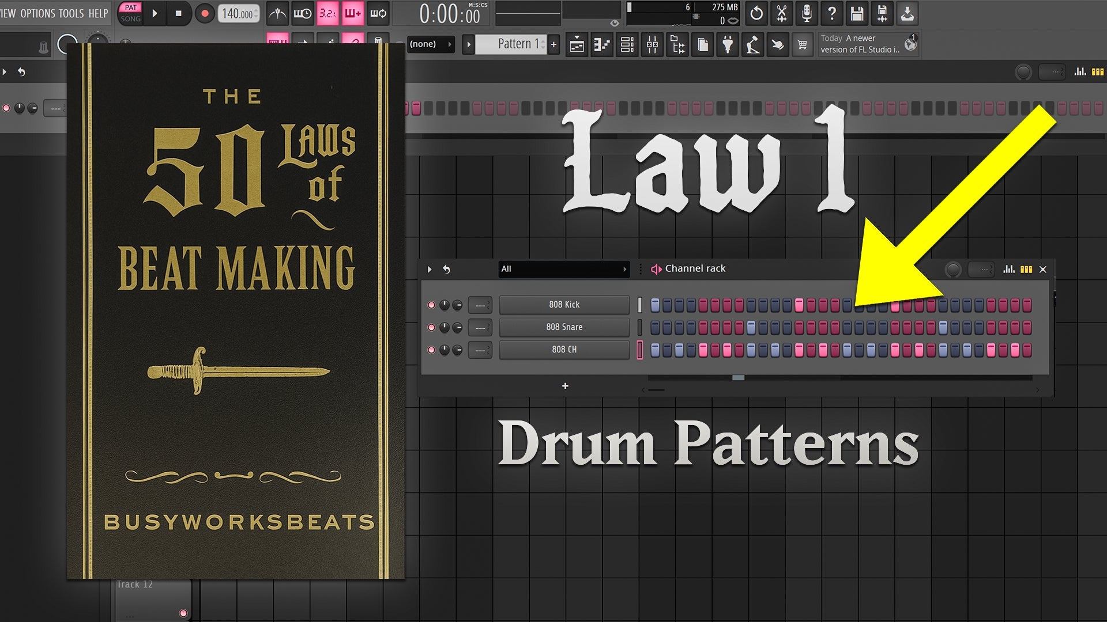Click the microphone recording icon
This screenshot has width=1107, height=622.
(x=807, y=14)
